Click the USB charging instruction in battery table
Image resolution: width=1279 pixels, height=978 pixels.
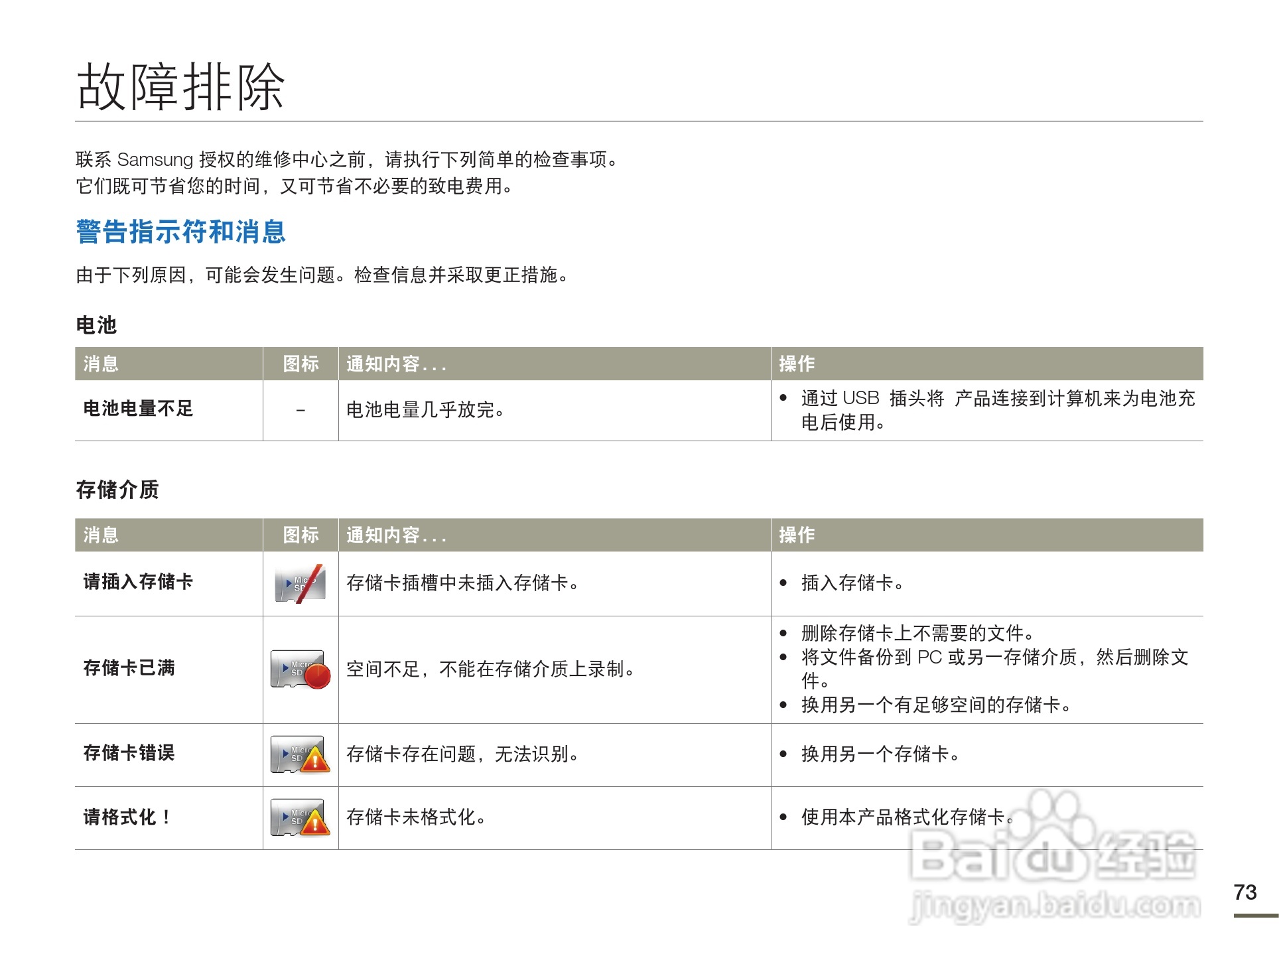[998, 410]
